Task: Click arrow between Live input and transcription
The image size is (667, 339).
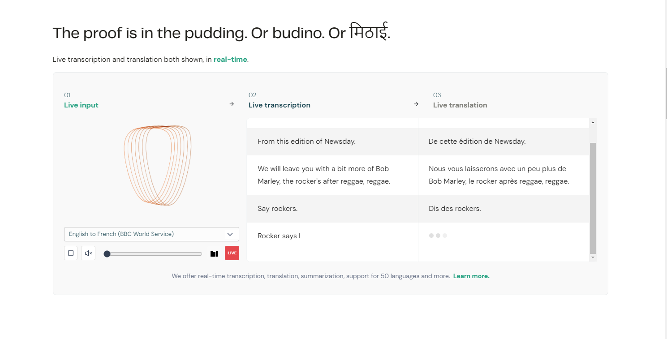Action: [232, 104]
